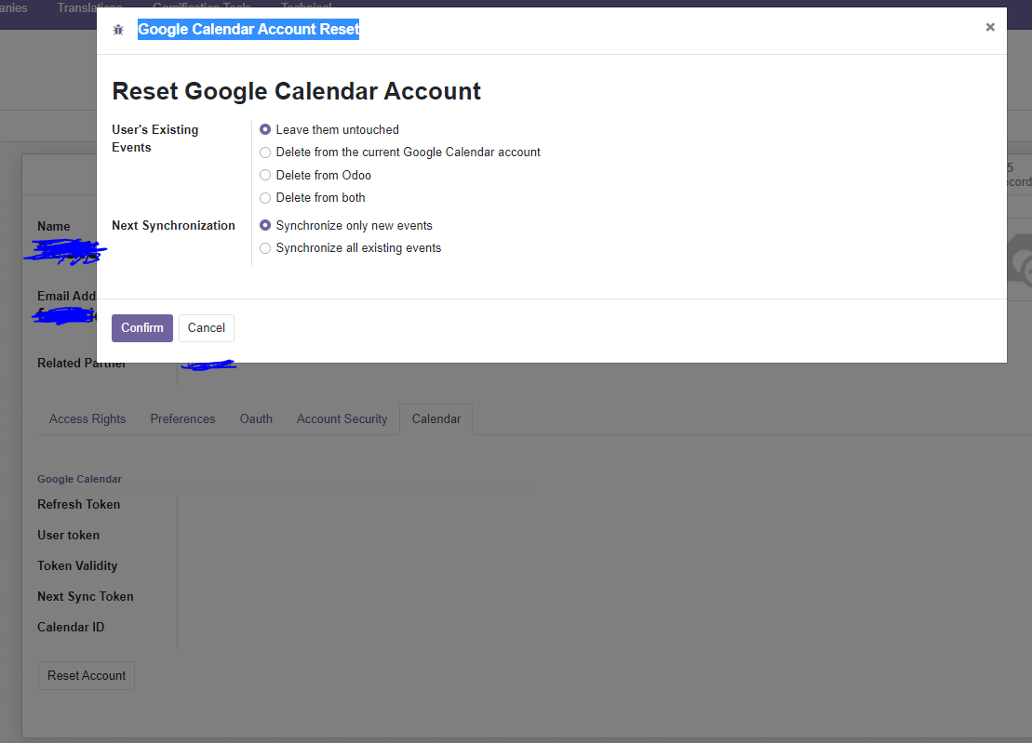Open the Account Security tab
The height and width of the screenshot is (743, 1032).
(342, 418)
